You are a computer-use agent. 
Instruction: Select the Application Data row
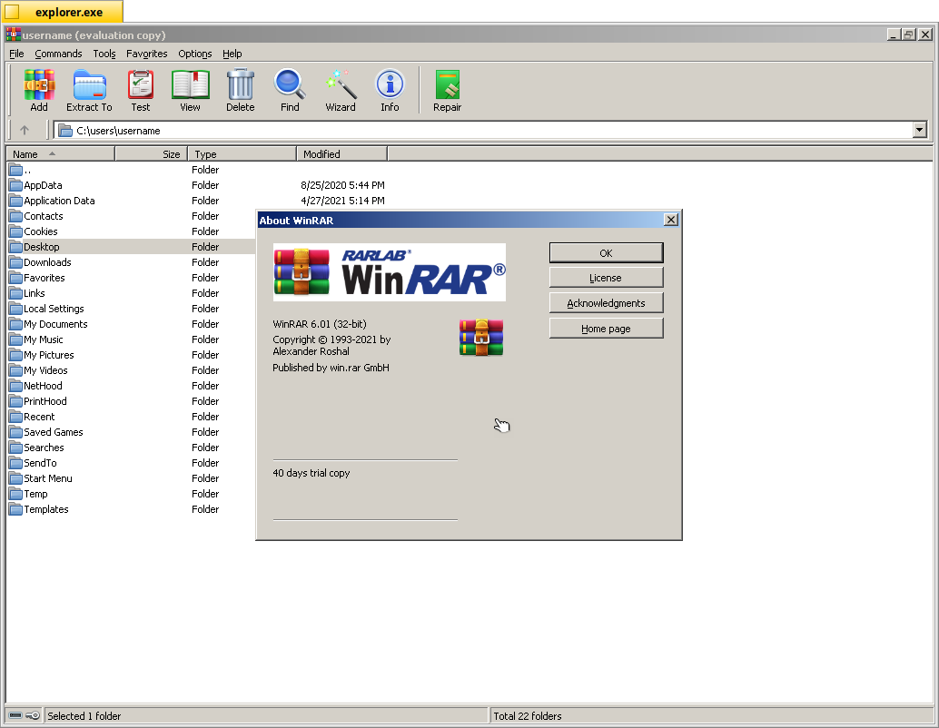196,201
